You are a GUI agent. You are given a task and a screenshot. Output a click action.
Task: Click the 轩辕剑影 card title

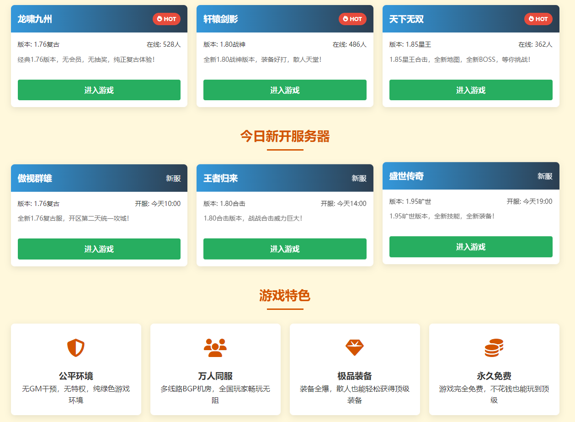point(221,19)
